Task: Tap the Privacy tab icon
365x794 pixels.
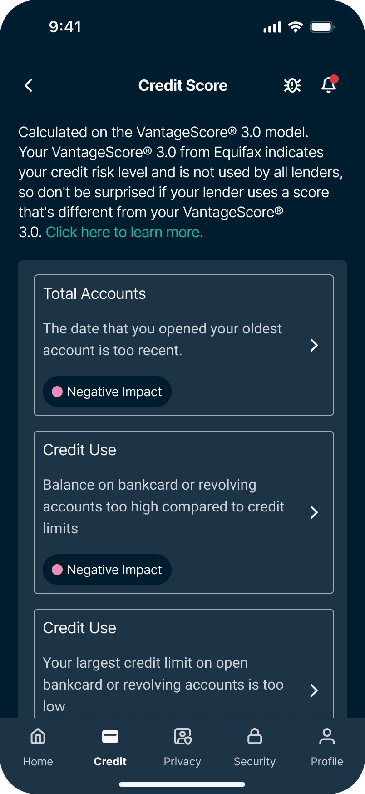Action: coord(182,736)
